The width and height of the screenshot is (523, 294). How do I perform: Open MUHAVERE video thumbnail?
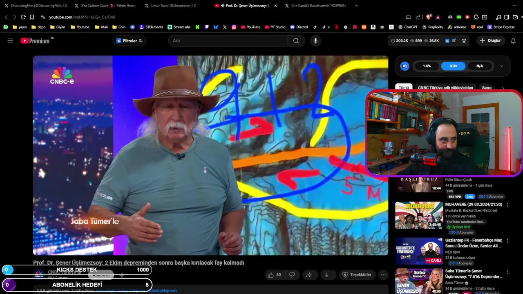419,215
